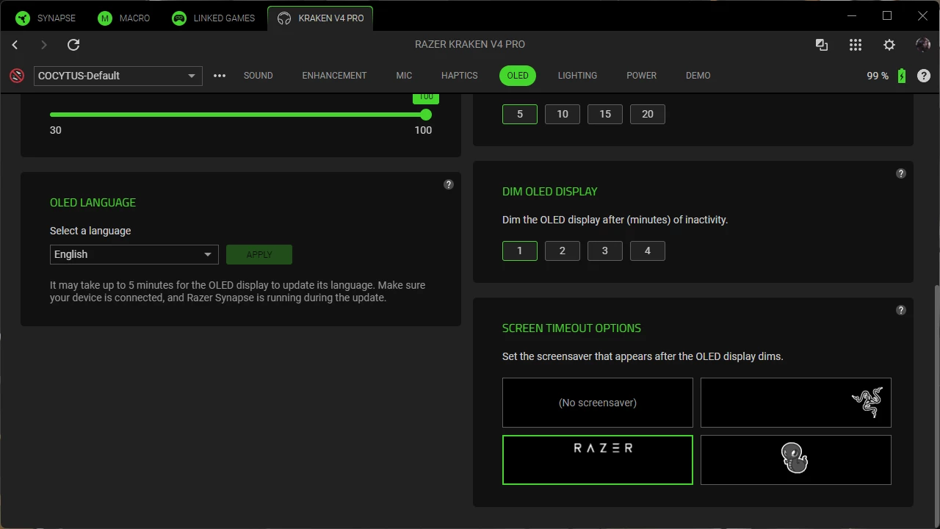Select the Razer snake logo screensaver

pyautogui.click(x=796, y=403)
